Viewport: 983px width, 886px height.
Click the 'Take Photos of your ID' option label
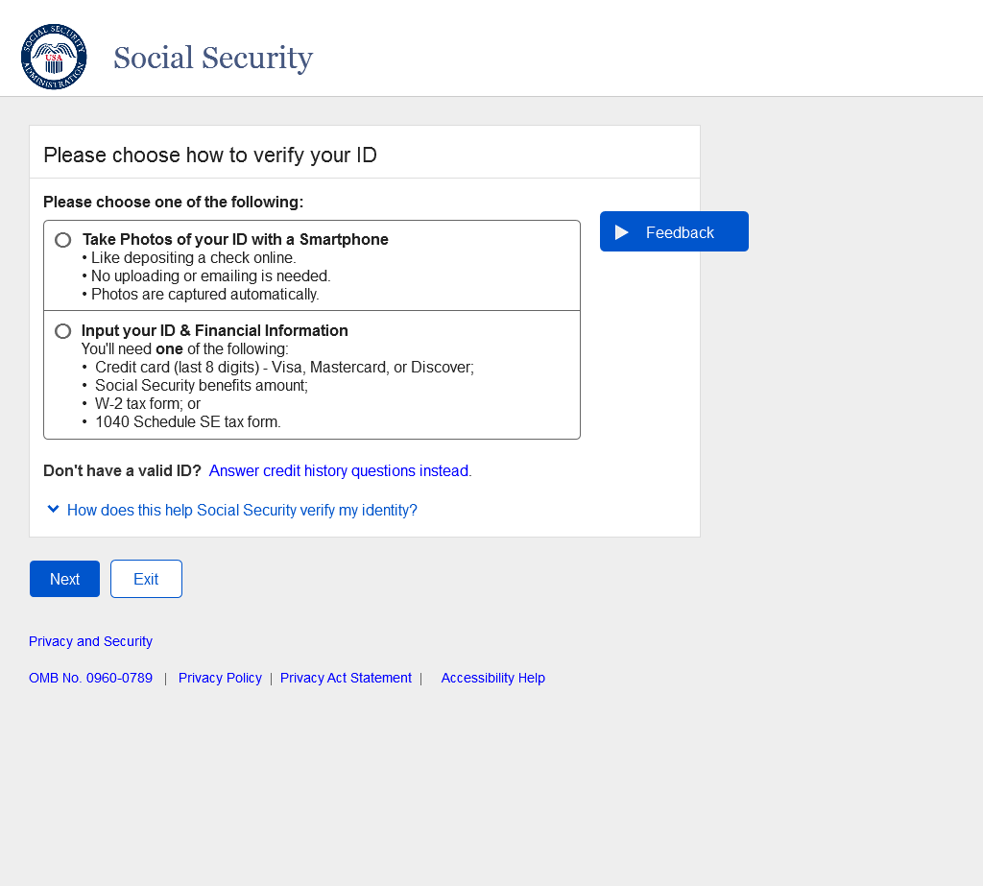(x=235, y=240)
